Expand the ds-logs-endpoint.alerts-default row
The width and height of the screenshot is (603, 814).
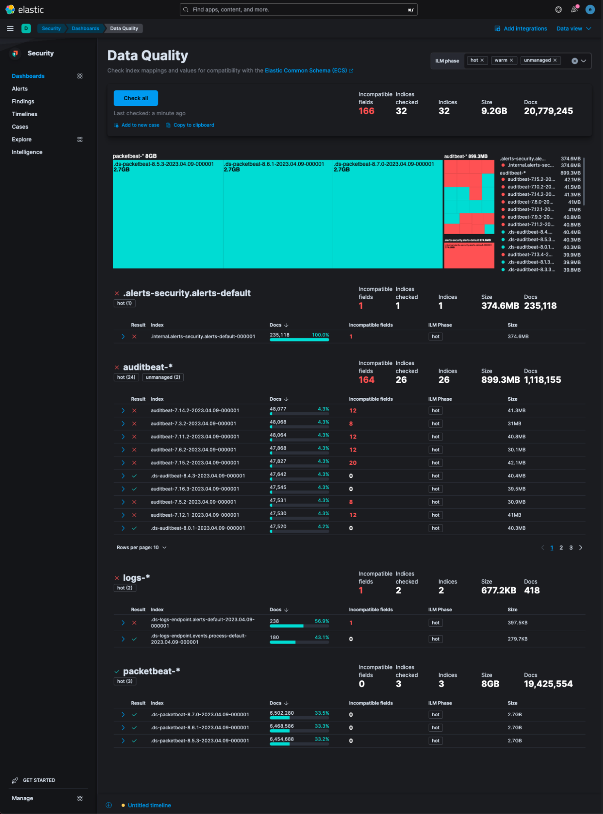(123, 623)
